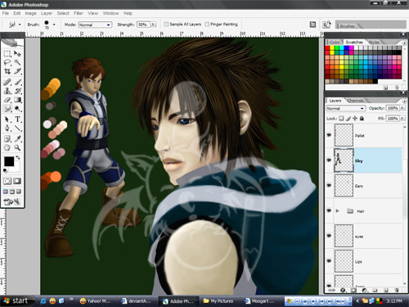Select the Dodge tool

coord(17,109)
